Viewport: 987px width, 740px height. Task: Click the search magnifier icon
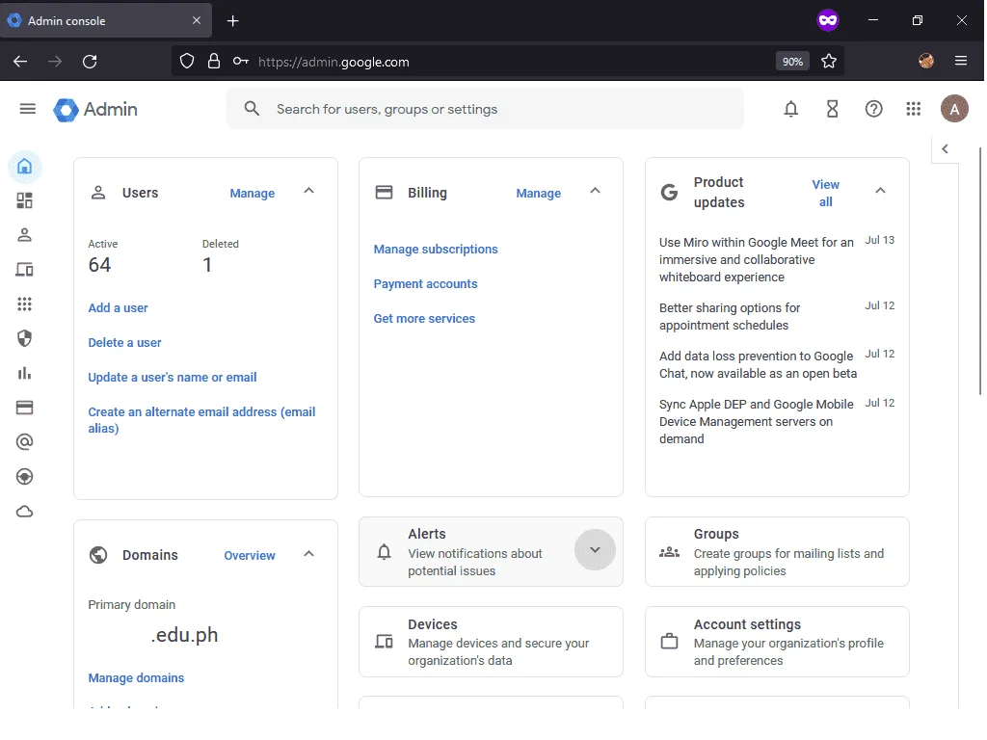point(252,109)
